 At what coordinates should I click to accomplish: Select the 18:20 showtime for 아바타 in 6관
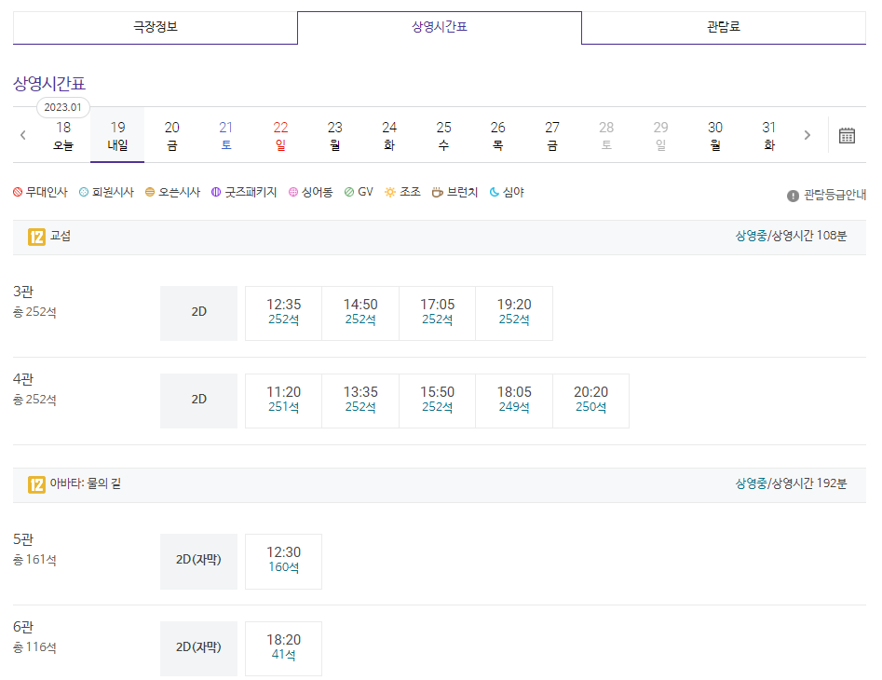tap(283, 648)
